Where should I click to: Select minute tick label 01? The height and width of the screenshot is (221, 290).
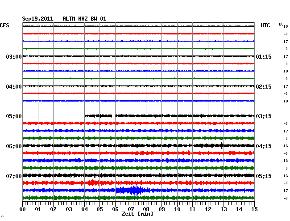38,209
